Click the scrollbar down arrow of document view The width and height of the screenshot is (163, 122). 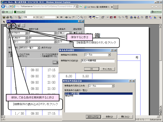(x=160, y=107)
